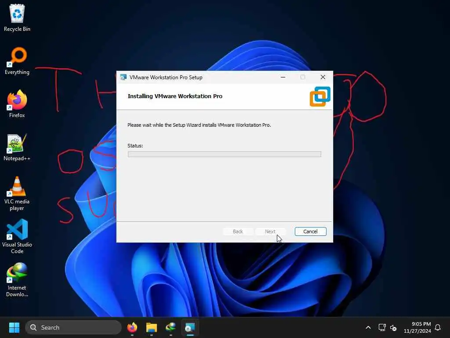Open File Explorer from the taskbar
This screenshot has height=338, width=450.
(152, 327)
